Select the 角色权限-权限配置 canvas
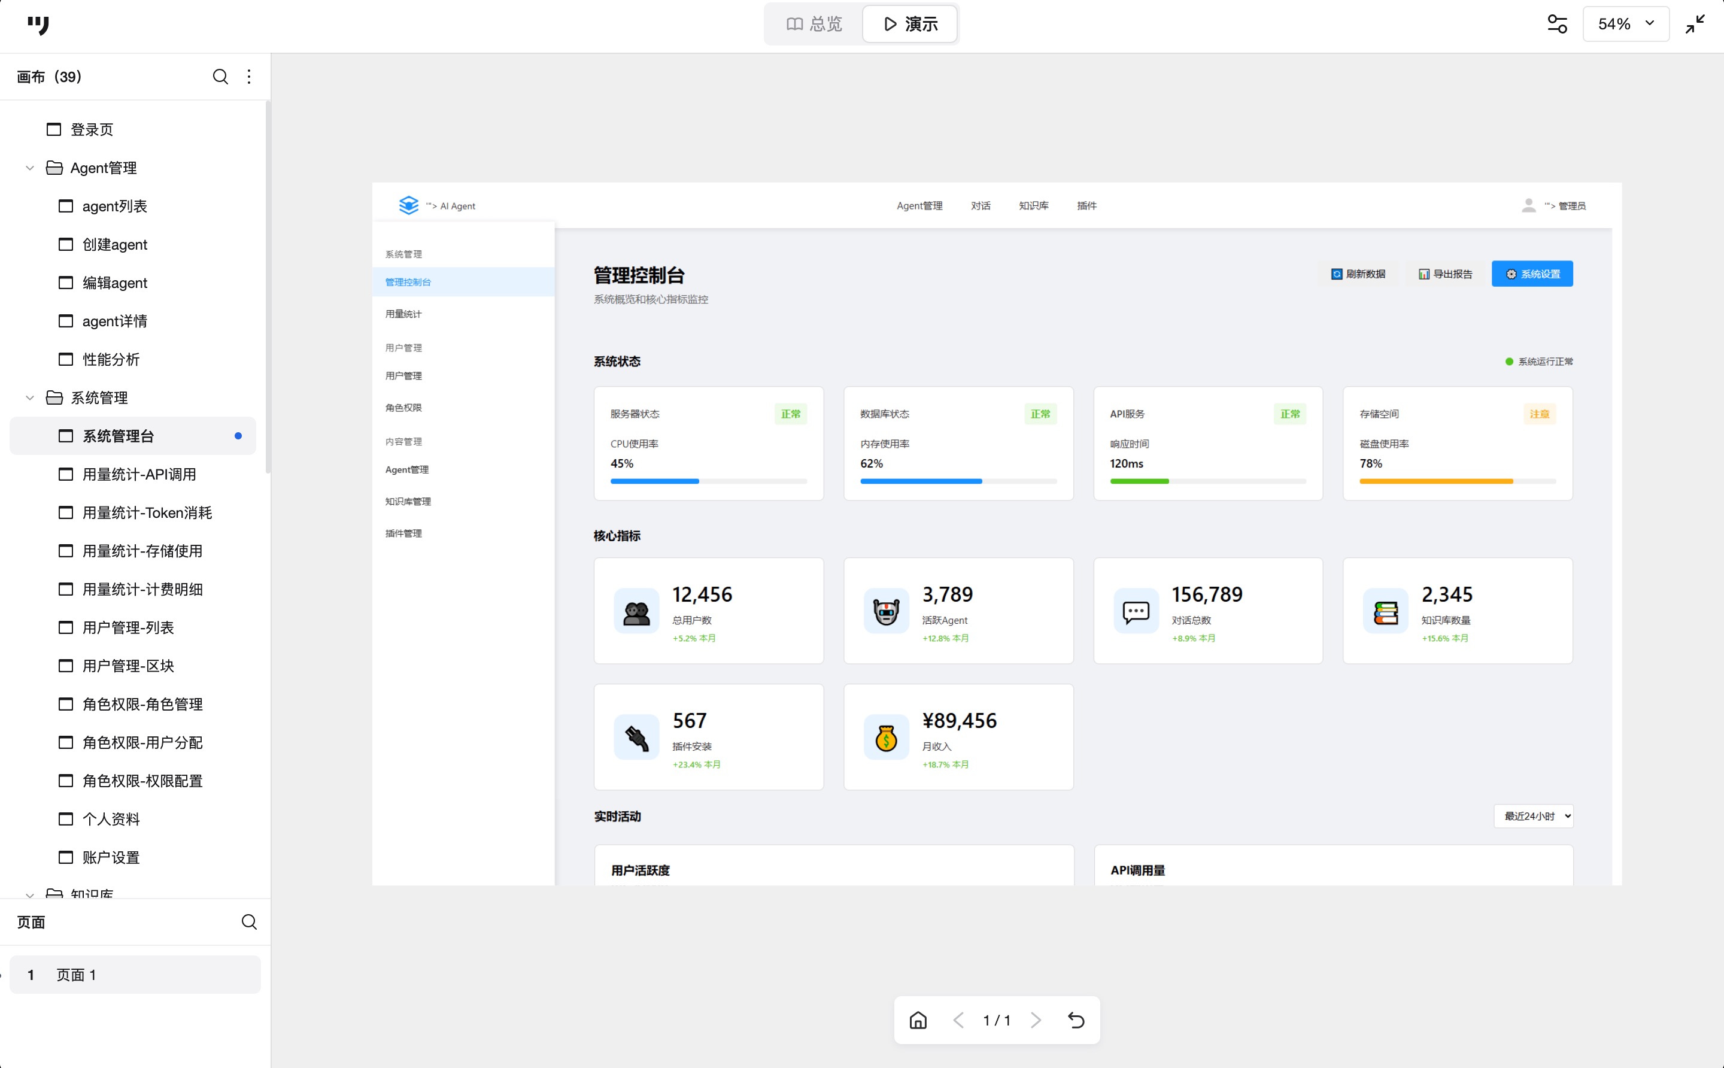Screen dimensions: 1724x1068 click(133, 781)
